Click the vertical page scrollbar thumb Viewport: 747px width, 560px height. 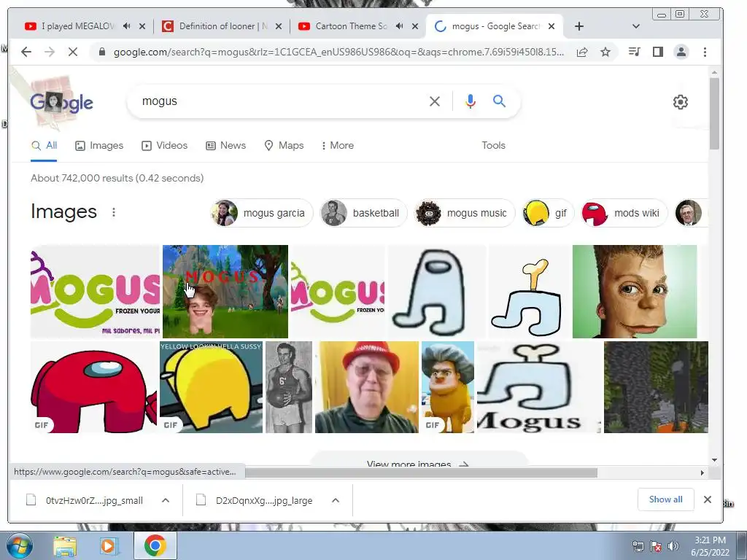click(714, 113)
